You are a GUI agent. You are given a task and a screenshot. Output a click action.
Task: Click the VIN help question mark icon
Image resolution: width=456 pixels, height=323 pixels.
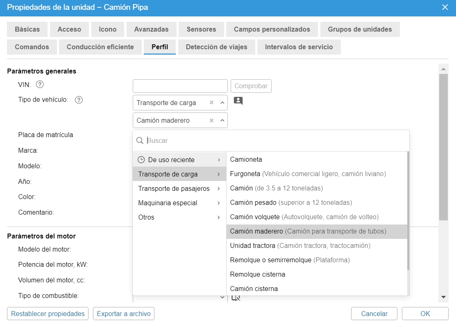point(40,85)
